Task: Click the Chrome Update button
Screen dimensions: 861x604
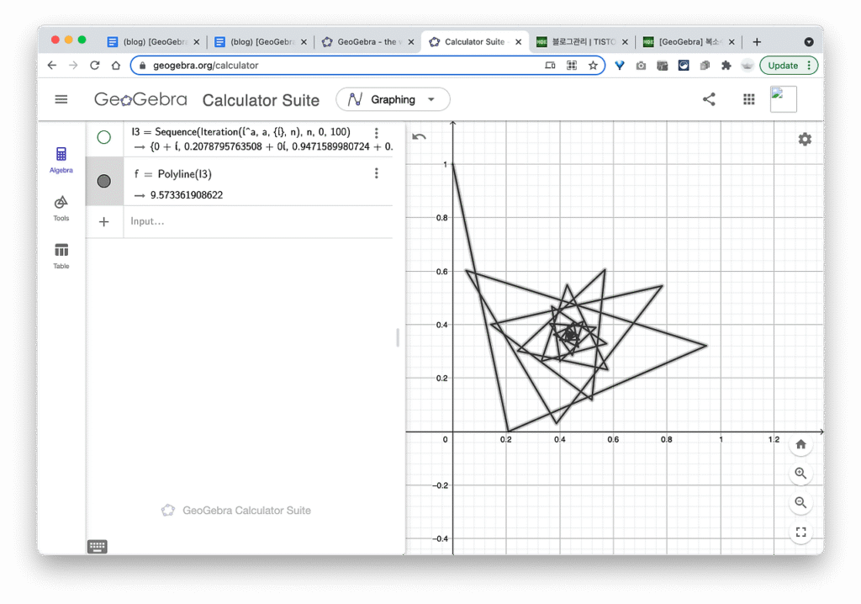Action: [x=788, y=65]
